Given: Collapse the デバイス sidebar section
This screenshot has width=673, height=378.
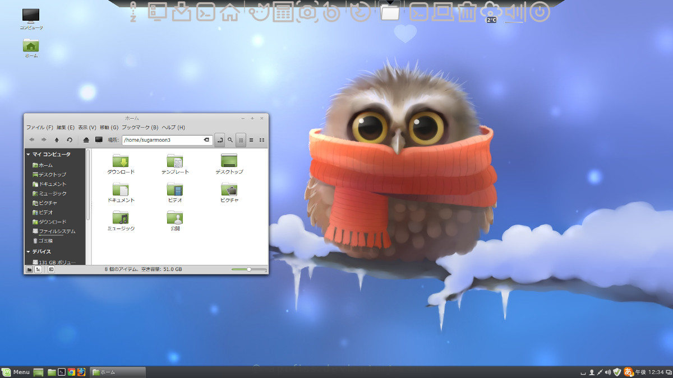Looking at the screenshot, I should (29, 252).
